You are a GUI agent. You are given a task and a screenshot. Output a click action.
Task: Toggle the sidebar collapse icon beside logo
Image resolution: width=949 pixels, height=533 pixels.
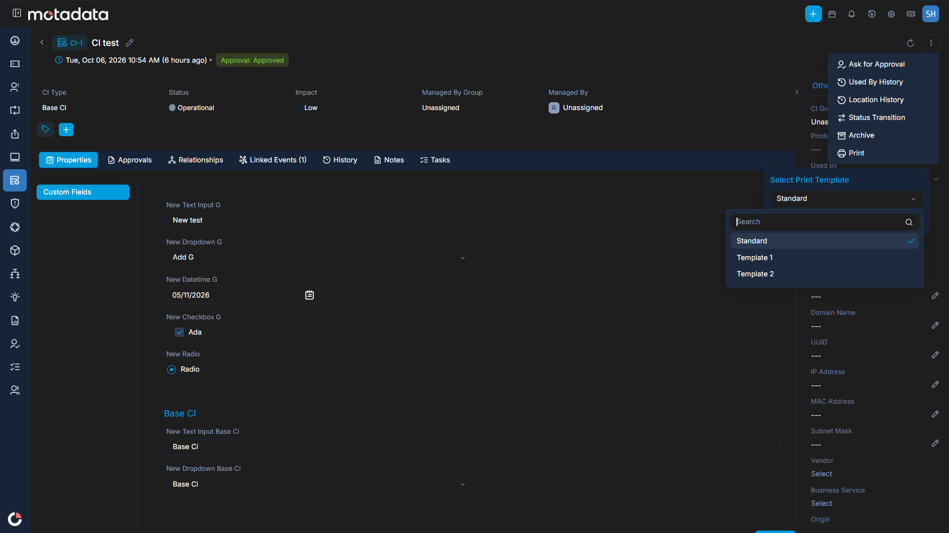pyautogui.click(x=17, y=13)
